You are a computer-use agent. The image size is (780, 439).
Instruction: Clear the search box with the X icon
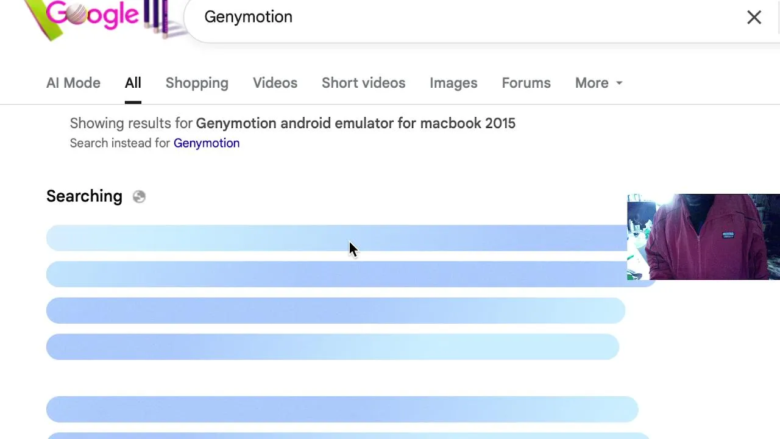pyautogui.click(x=754, y=17)
